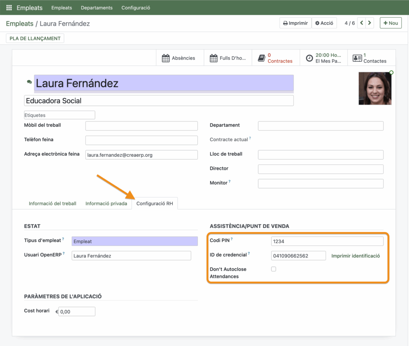Go to previous employee record arrow
Image resolution: width=409 pixels, height=346 pixels.
point(361,23)
